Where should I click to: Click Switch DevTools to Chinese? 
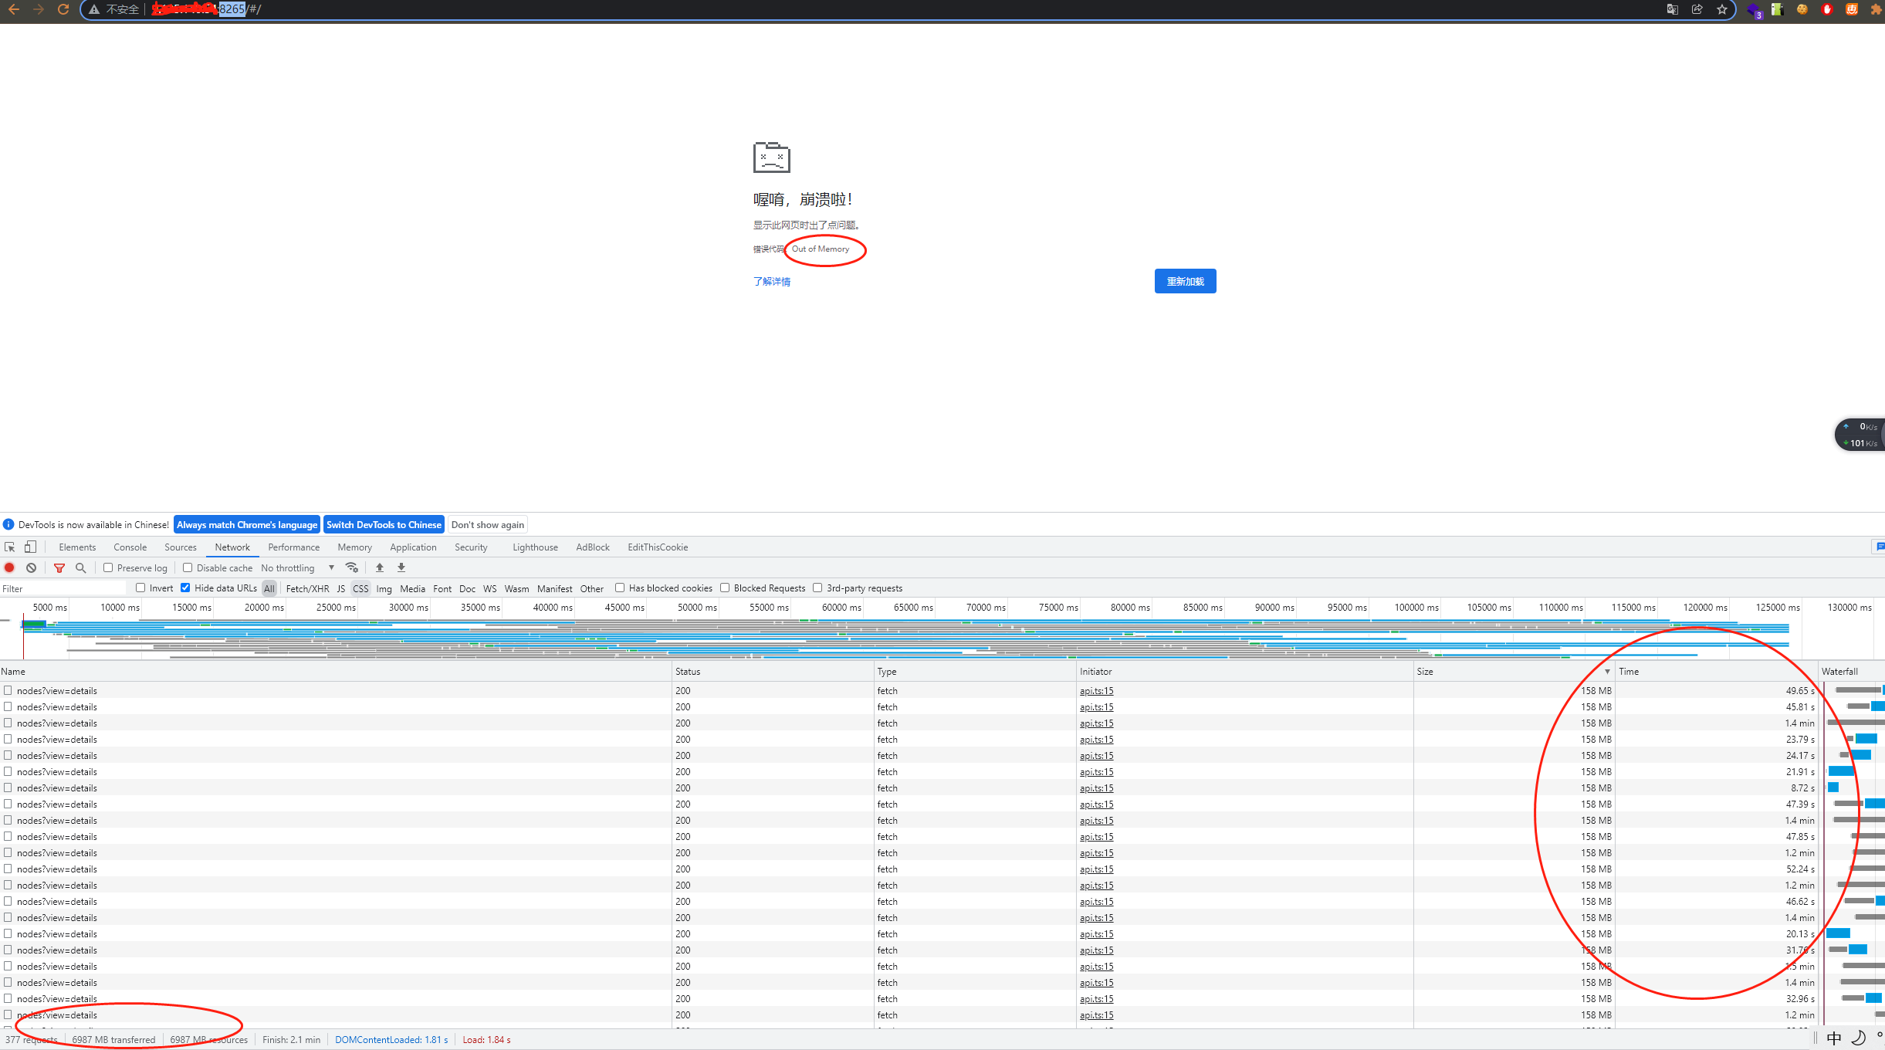[x=384, y=524]
